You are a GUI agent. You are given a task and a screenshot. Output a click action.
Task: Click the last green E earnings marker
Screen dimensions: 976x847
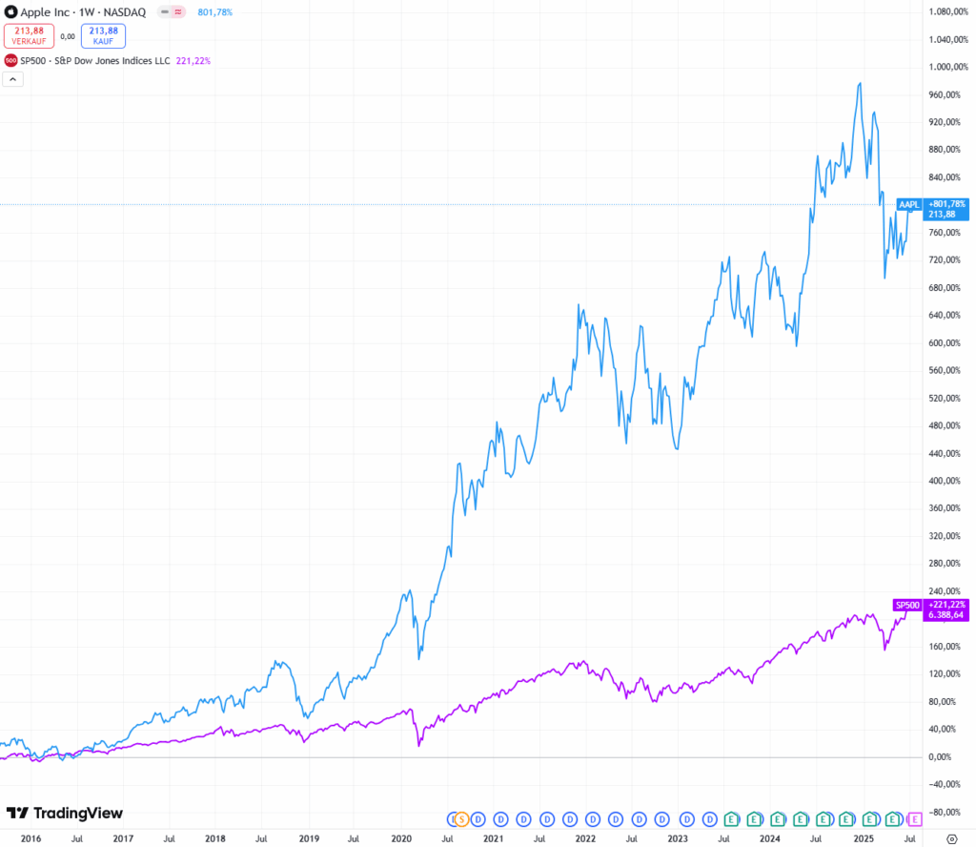point(892,819)
